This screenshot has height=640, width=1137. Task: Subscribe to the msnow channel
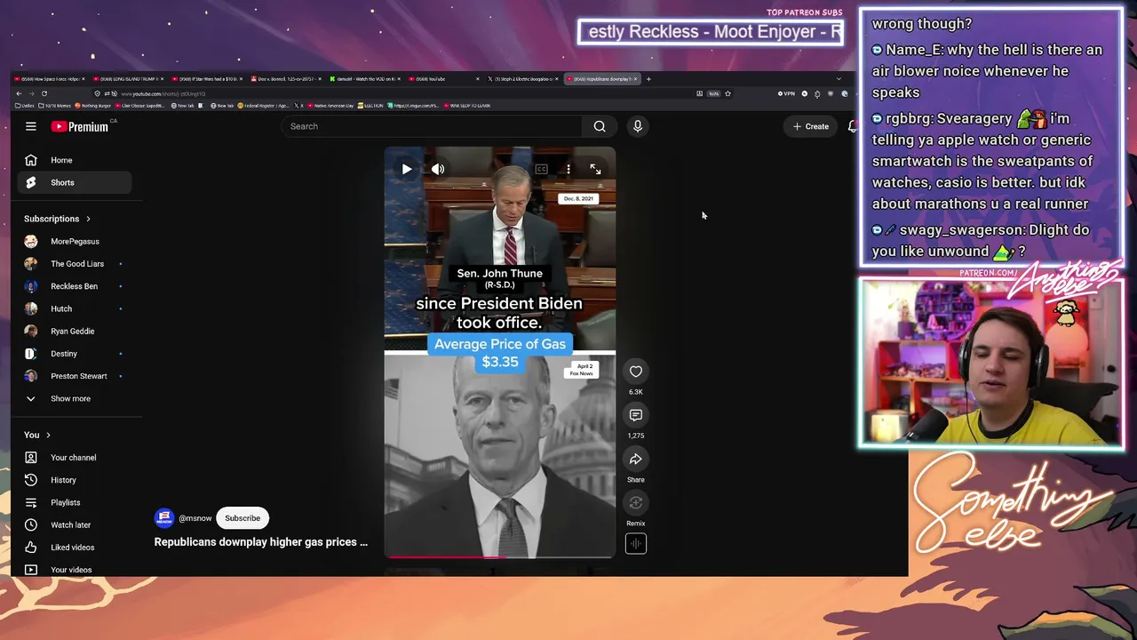coord(243,518)
